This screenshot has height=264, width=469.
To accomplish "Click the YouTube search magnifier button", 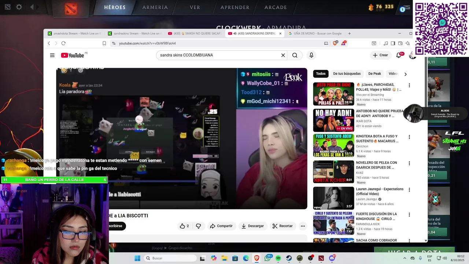I will coord(295,55).
